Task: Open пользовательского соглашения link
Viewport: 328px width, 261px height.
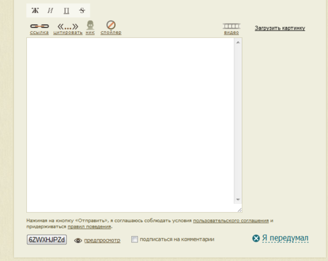Action: click(231, 221)
